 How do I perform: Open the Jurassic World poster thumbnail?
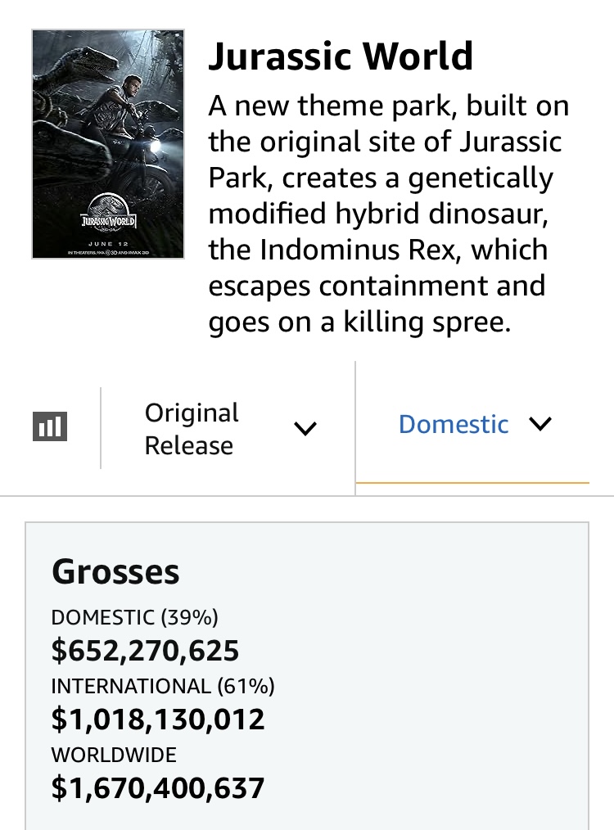[x=108, y=144]
